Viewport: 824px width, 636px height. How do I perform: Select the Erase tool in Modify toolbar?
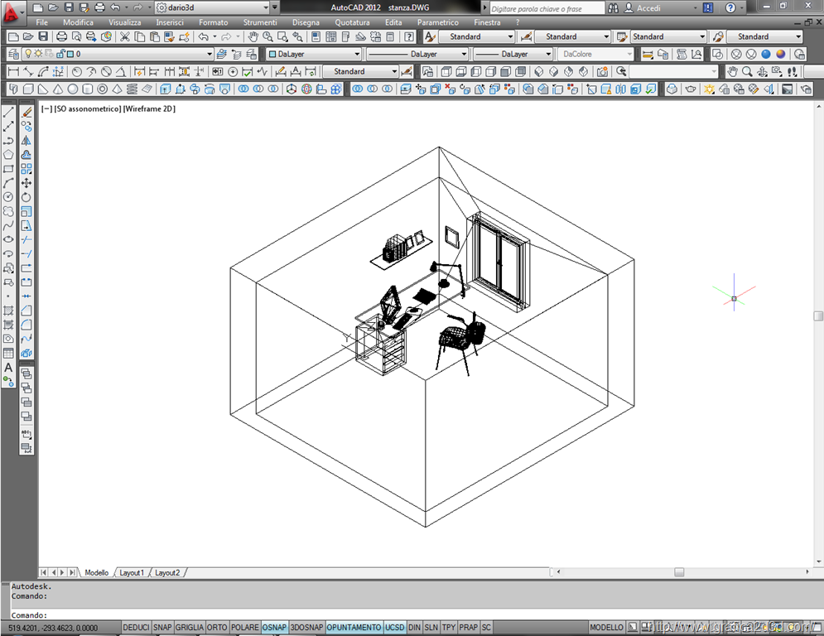(27, 112)
